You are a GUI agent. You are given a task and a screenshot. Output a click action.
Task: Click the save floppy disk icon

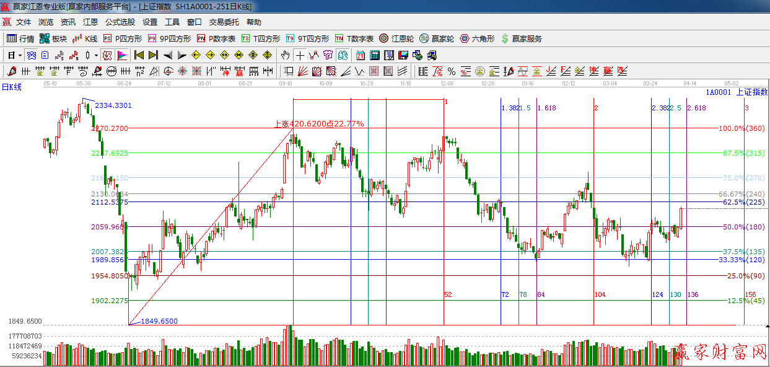[x=404, y=55]
